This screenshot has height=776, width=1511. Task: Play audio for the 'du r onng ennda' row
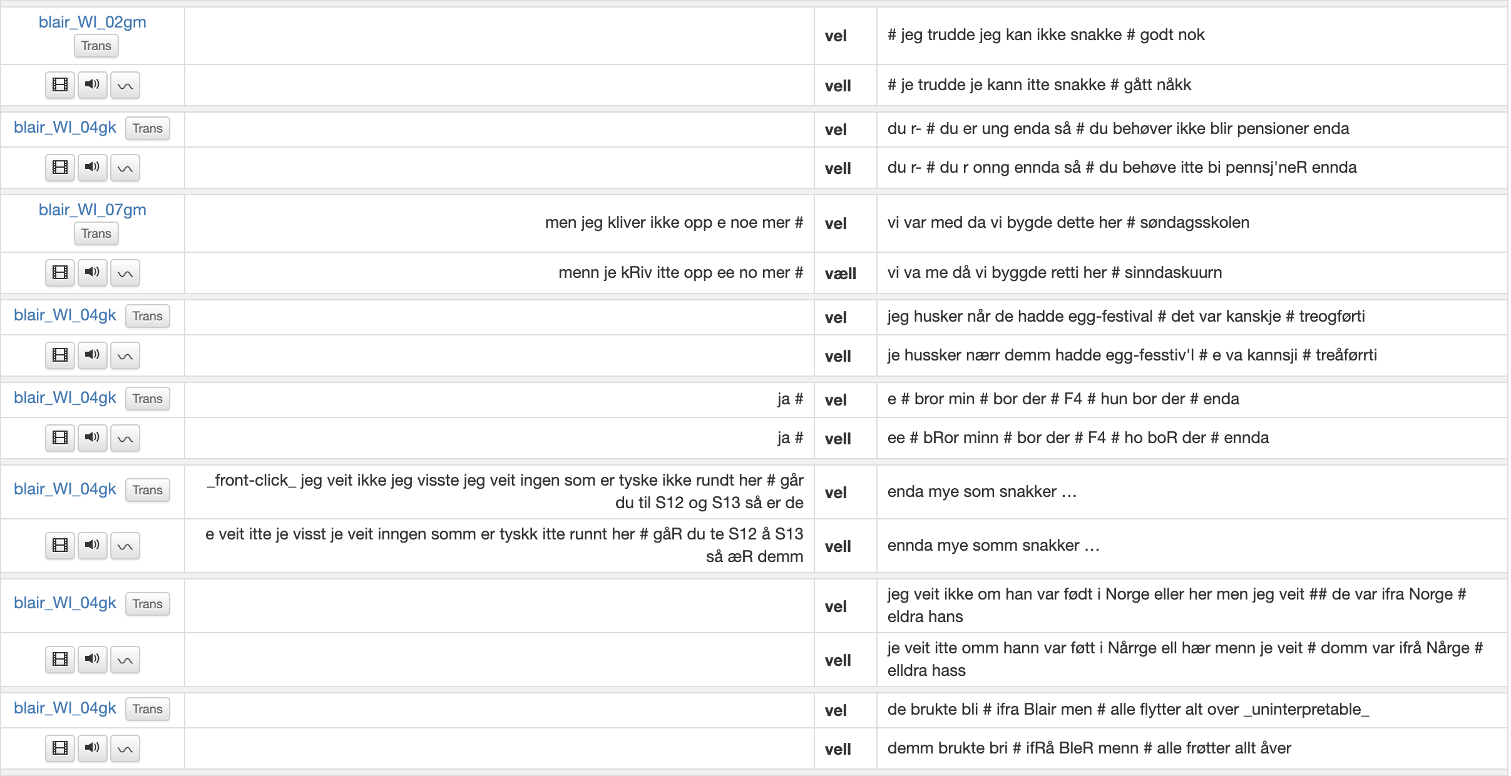coord(93,168)
